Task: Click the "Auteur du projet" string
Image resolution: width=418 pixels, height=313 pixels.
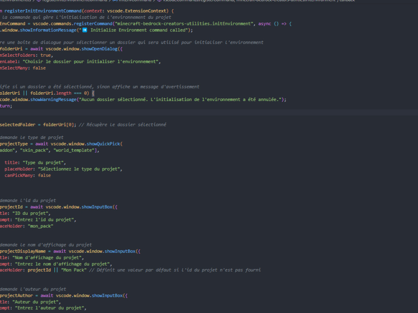Action: click(x=36, y=302)
